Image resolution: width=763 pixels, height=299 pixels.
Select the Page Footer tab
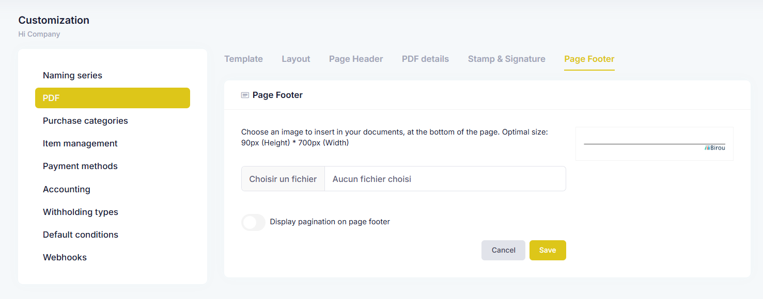pos(589,59)
